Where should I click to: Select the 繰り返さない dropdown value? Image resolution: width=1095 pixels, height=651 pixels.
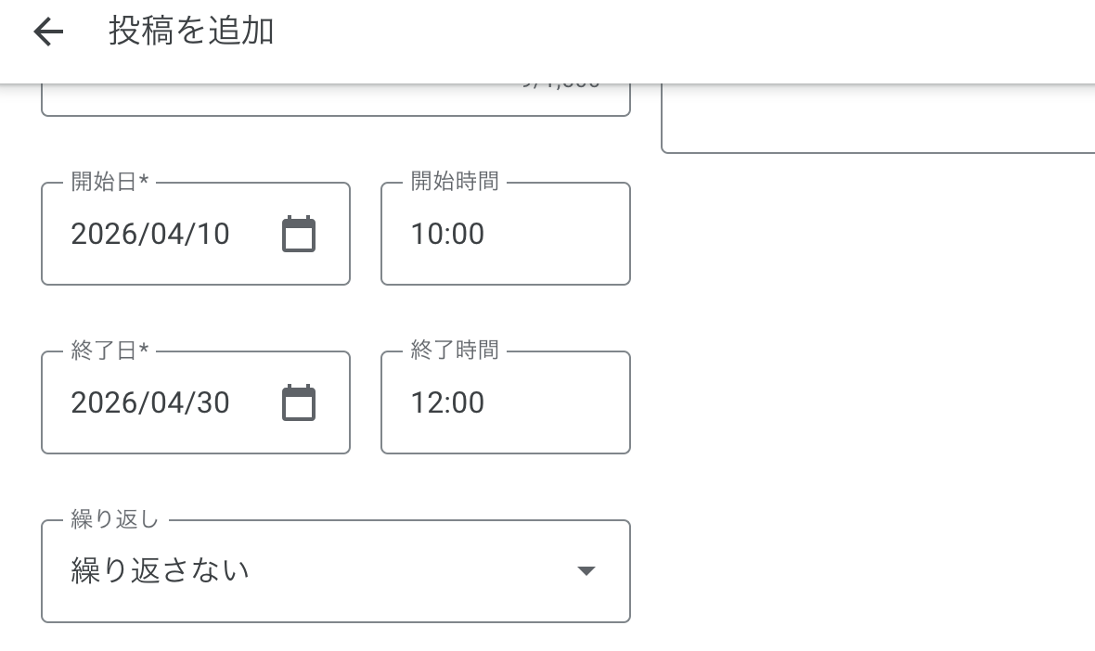tap(161, 570)
